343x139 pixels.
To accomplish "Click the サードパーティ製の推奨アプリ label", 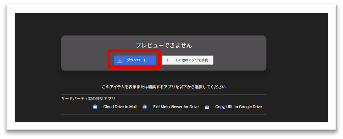I will [x=88, y=99].
